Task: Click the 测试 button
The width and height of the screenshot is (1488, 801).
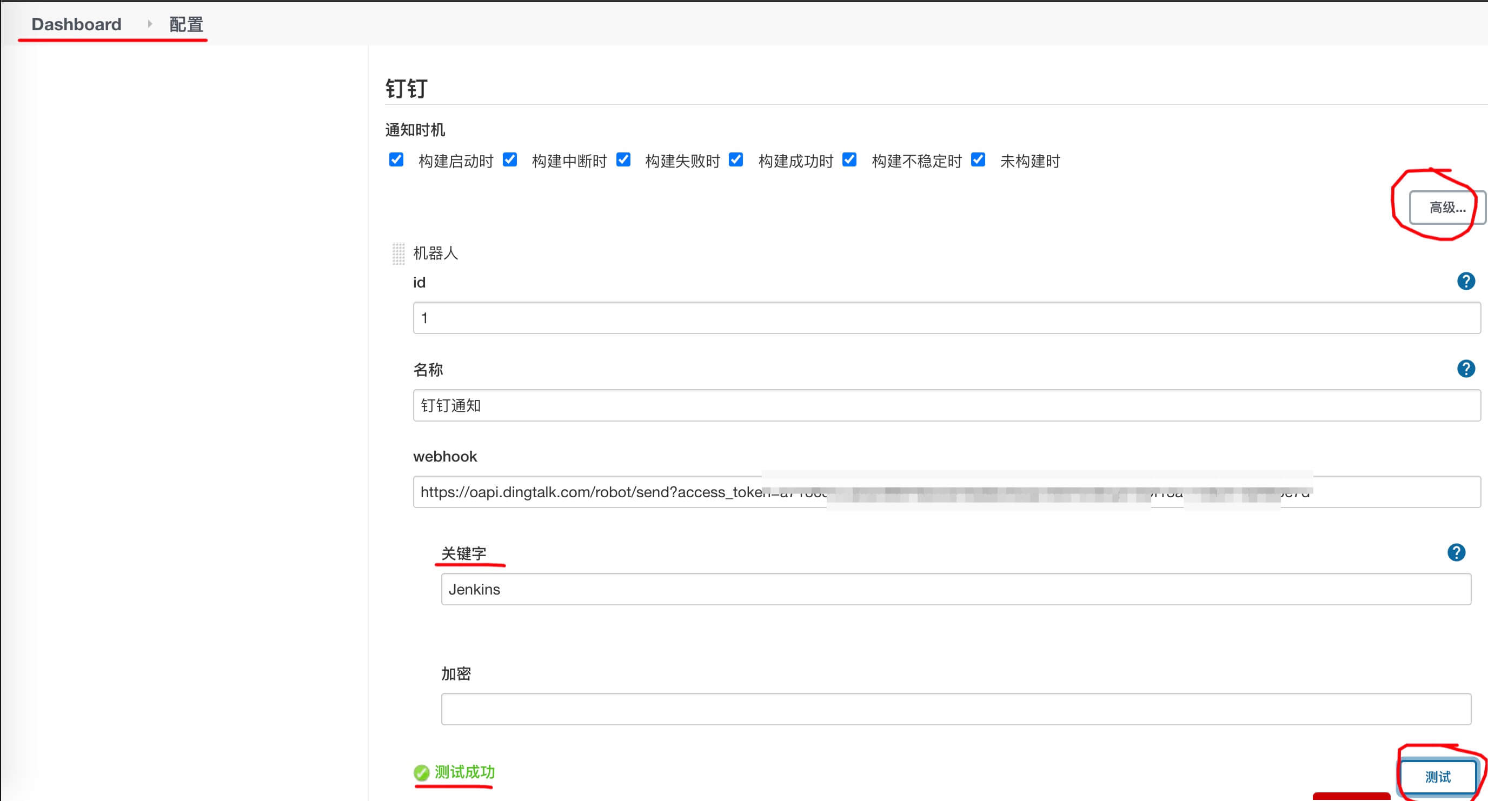Action: click(x=1438, y=777)
